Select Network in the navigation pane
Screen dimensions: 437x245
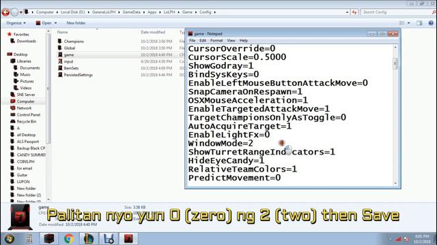(x=24, y=108)
